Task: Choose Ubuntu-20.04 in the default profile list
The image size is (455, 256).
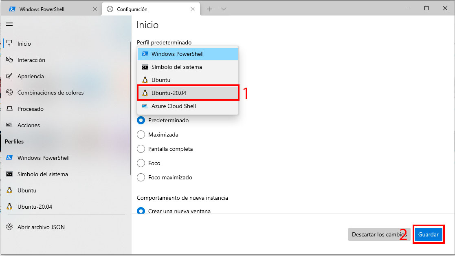Action: point(188,93)
